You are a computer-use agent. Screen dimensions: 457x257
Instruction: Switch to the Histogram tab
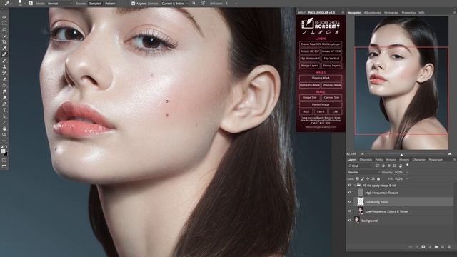point(391,13)
